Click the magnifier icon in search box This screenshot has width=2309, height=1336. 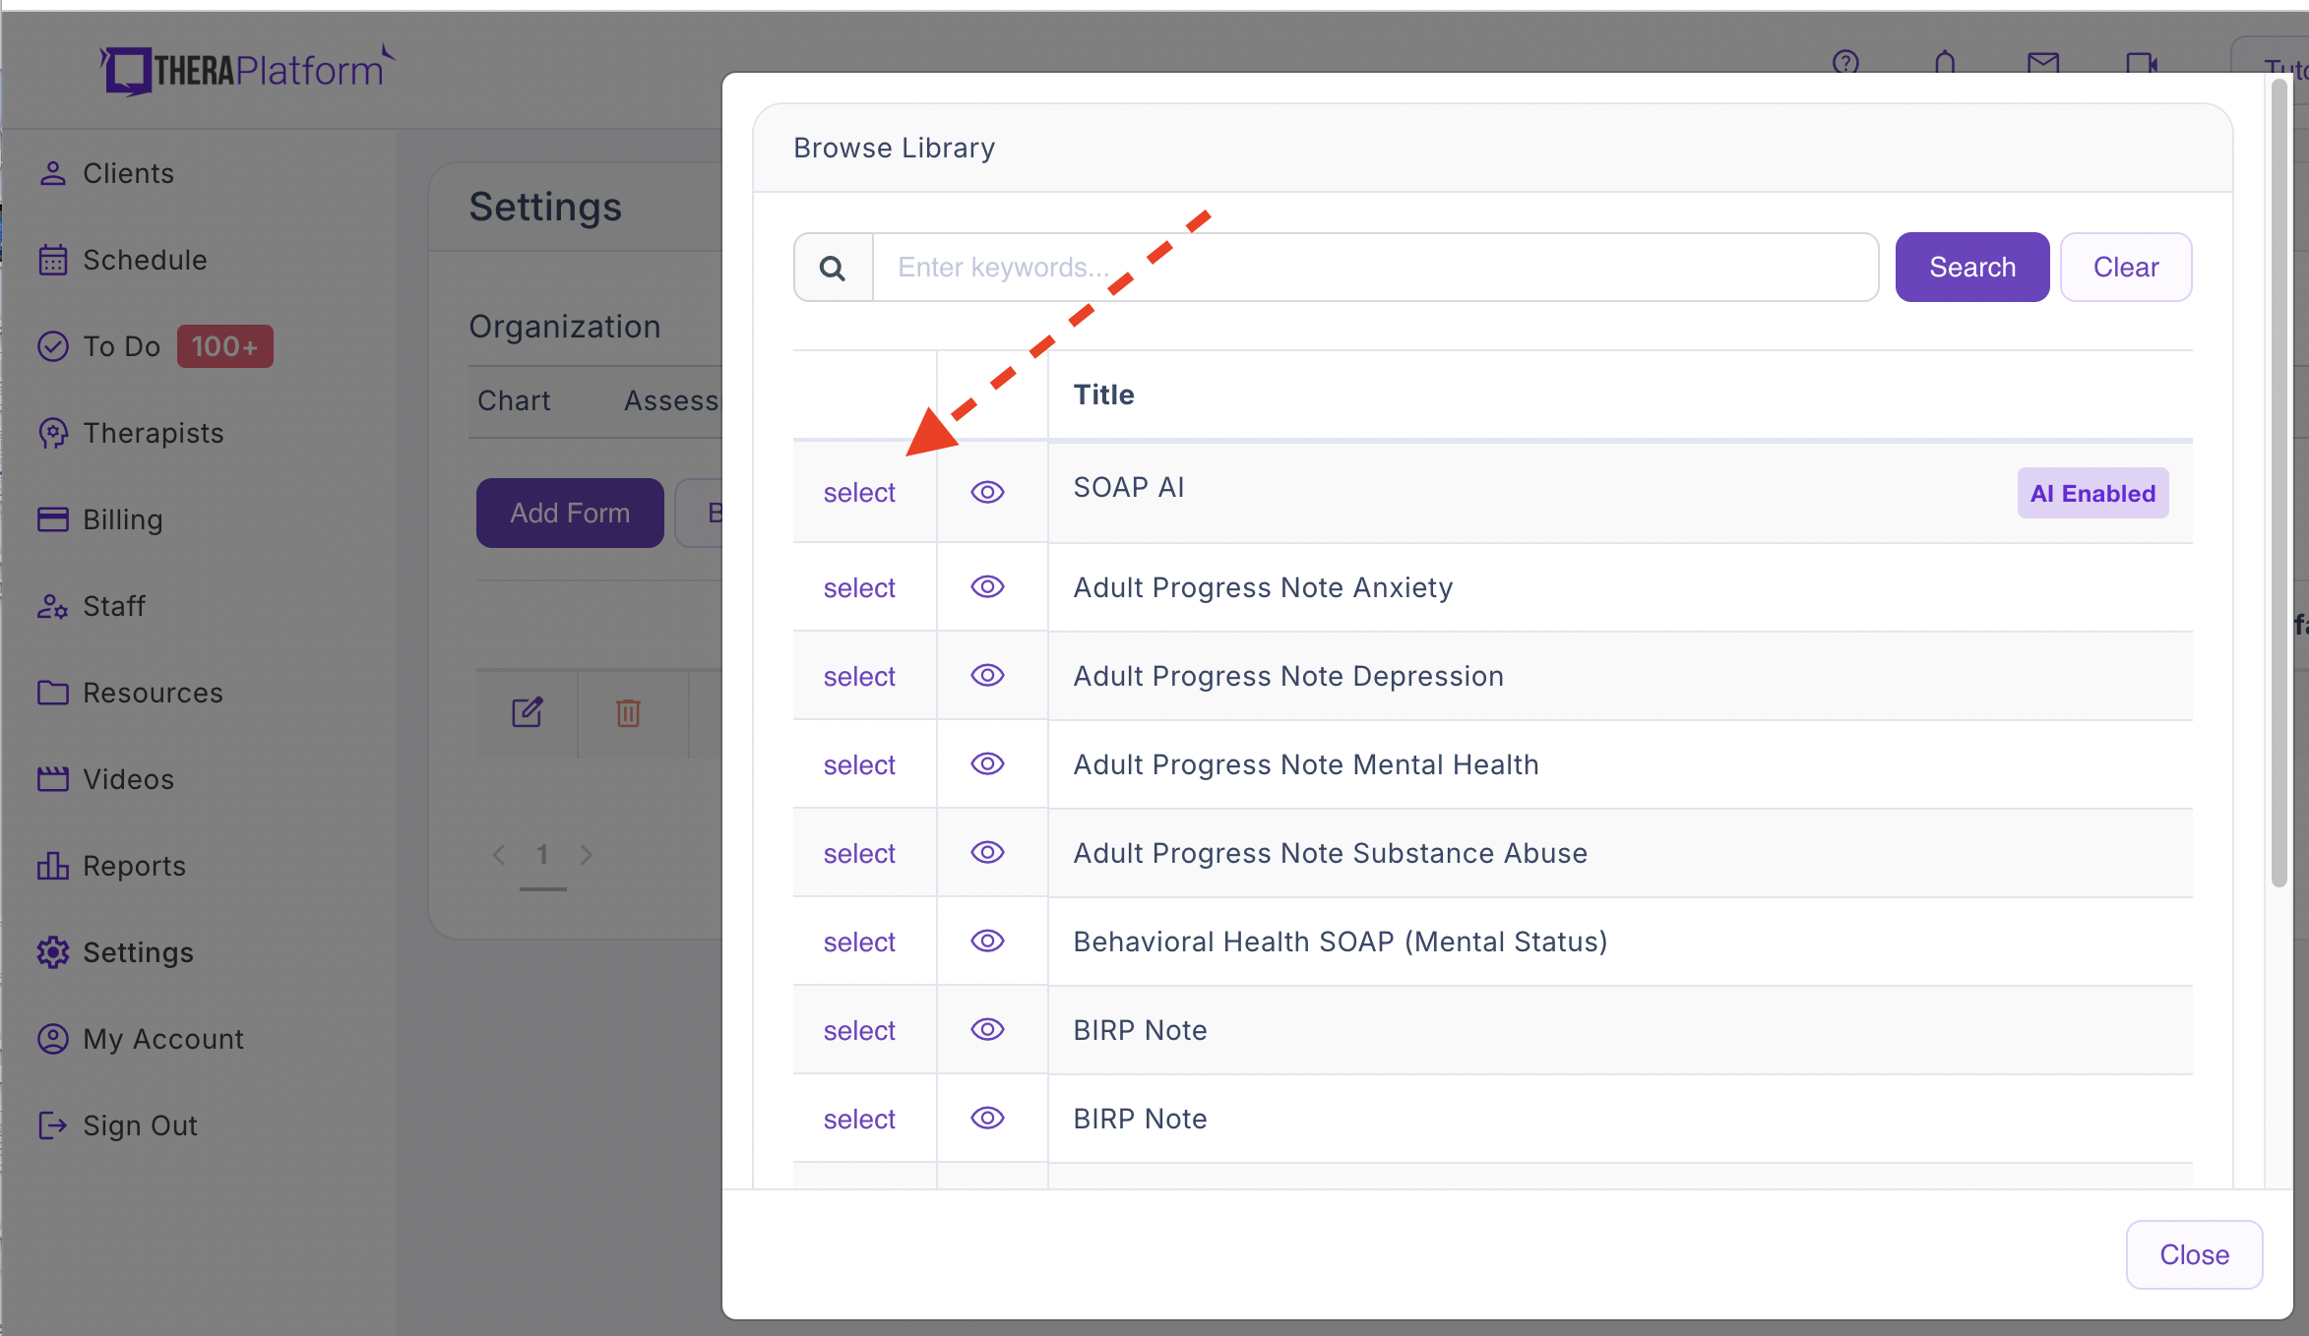click(833, 268)
